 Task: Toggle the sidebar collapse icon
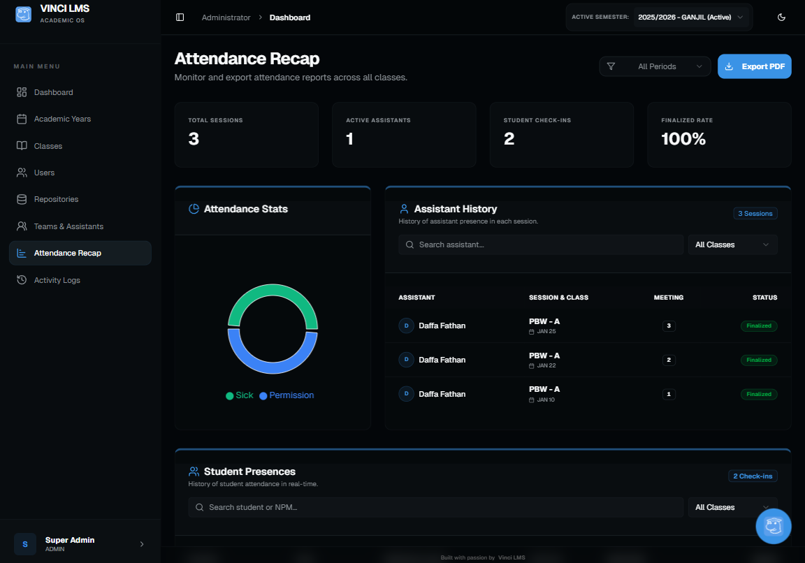pyautogui.click(x=180, y=17)
